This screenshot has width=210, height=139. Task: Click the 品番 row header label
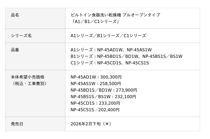pyautogui.click(x=15, y=50)
